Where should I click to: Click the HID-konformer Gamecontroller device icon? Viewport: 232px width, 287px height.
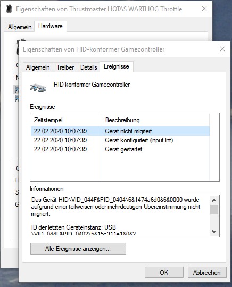point(38,88)
